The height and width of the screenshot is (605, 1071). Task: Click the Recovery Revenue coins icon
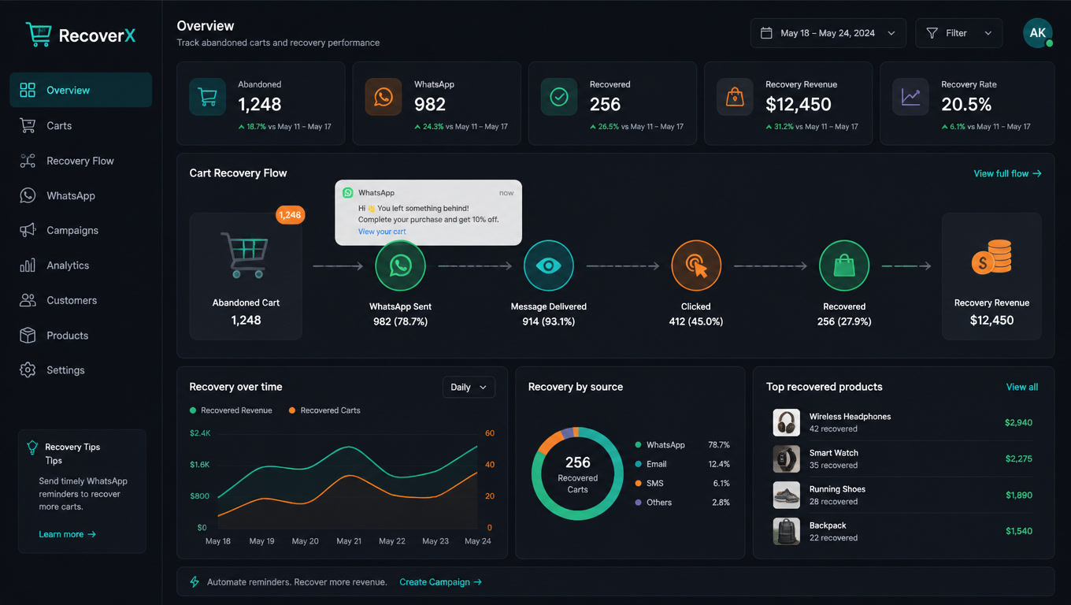pyautogui.click(x=991, y=257)
